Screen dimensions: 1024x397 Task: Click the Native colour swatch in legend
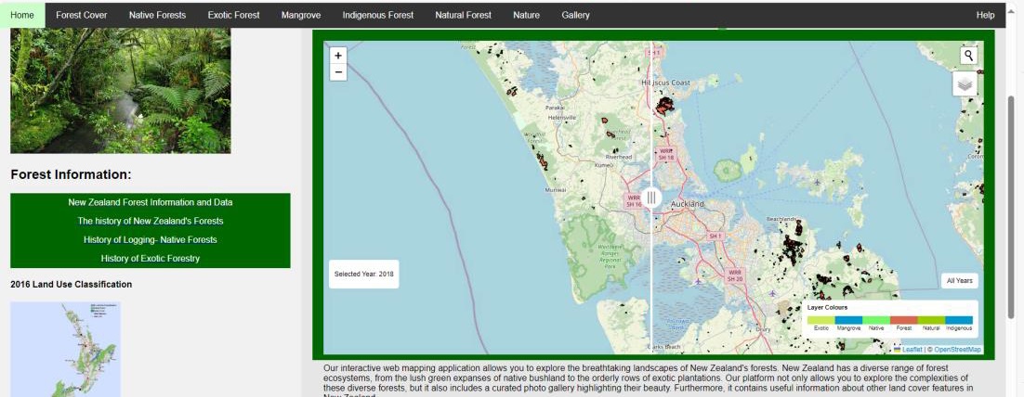875,320
